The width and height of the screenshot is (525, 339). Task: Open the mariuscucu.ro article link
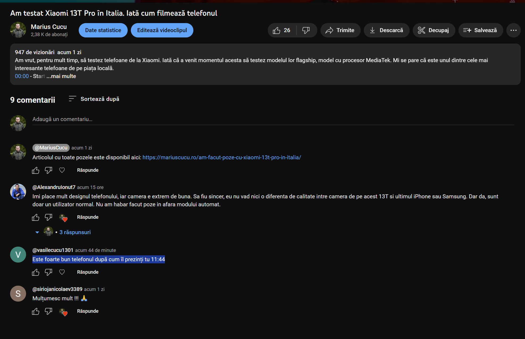[222, 157]
